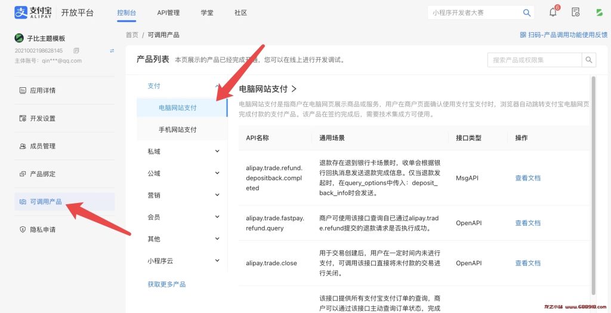Open the notification bell

point(553,12)
